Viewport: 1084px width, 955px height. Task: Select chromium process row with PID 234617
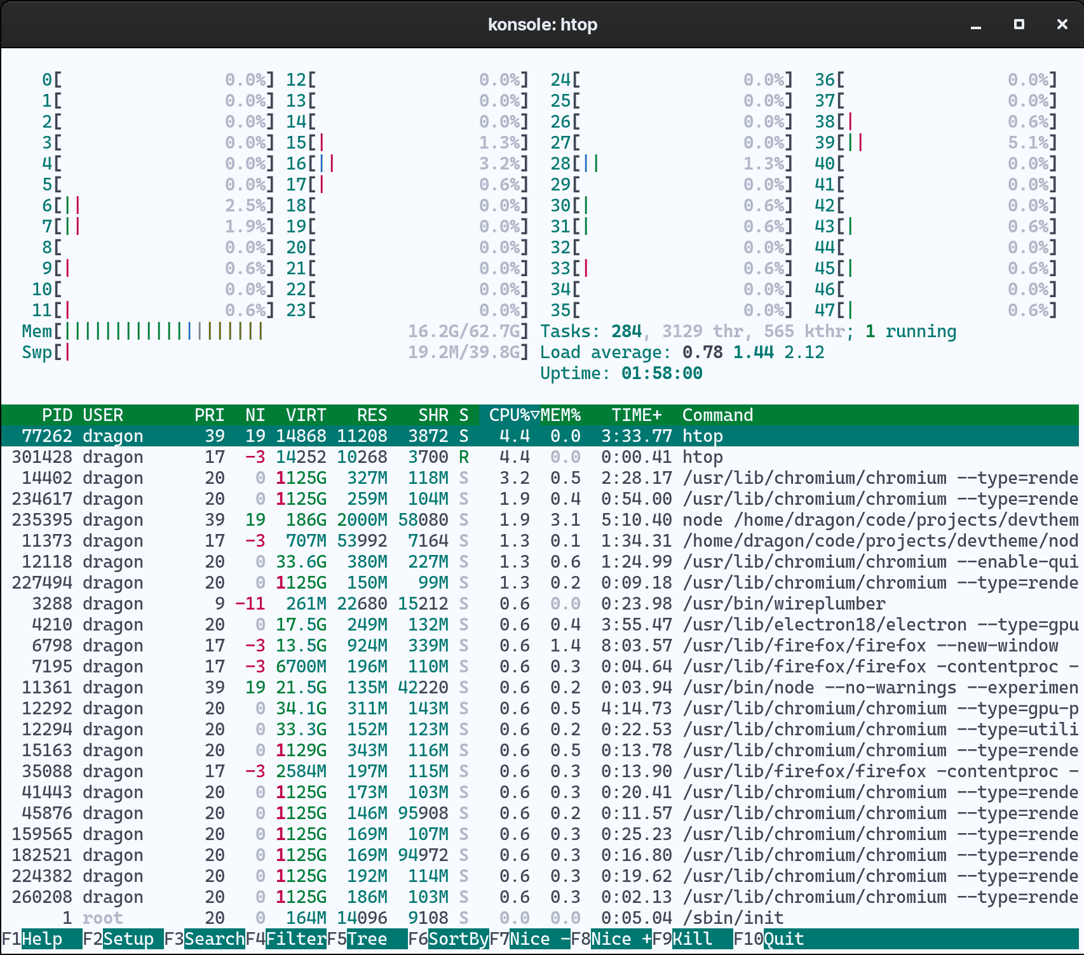pos(540,499)
